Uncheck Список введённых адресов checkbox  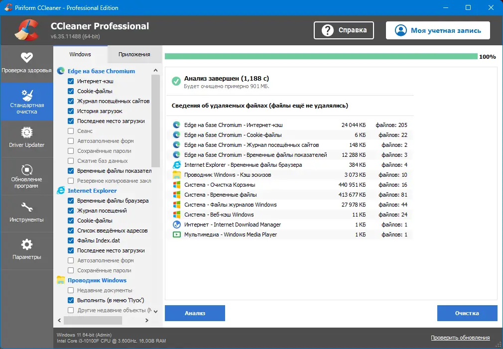[x=71, y=231]
